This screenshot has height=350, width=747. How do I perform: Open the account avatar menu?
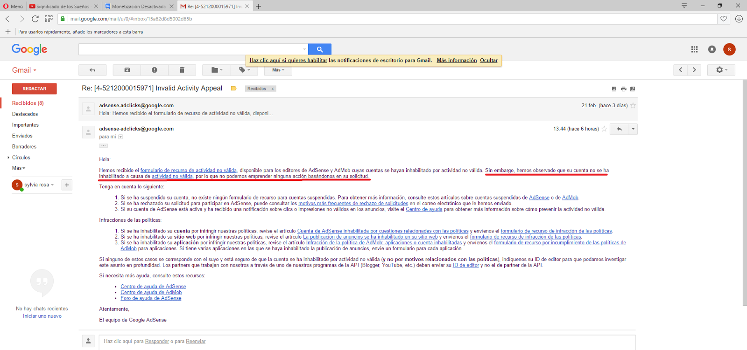729,49
